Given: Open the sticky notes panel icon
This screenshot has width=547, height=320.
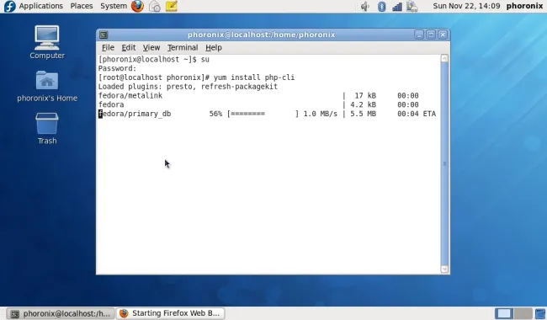Looking at the screenshot, I should (172, 6).
